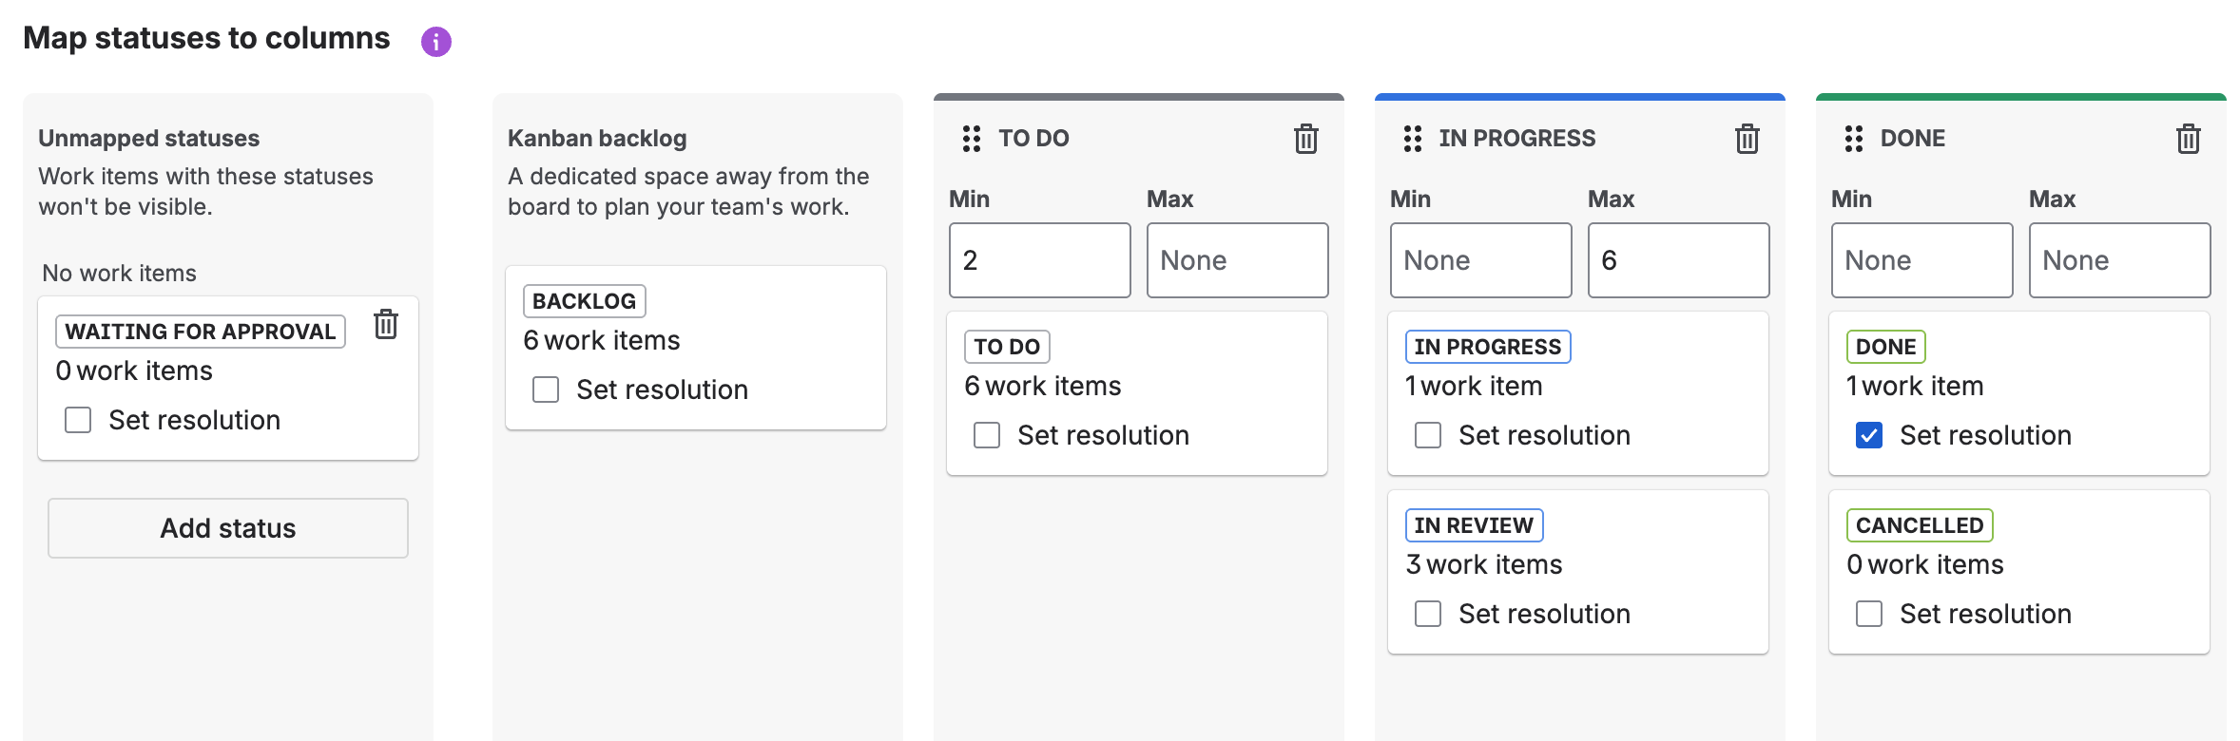Tick Set resolution for IN REVIEW status
Viewport: 2240px width, 741px height.
(1427, 614)
